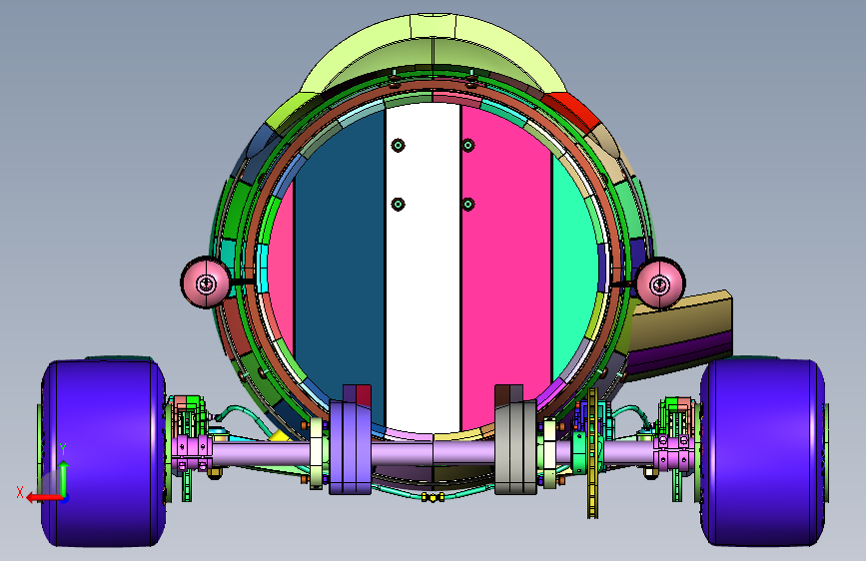This screenshot has width=866, height=561.
Task: Select the pink sphere near the olive duct
Action: (660, 282)
